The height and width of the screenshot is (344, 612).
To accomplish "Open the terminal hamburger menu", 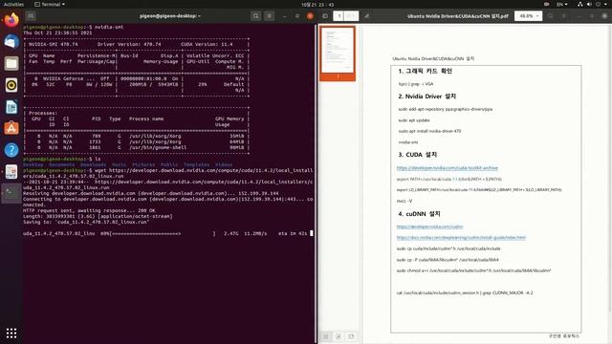I will click(x=270, y=16).
